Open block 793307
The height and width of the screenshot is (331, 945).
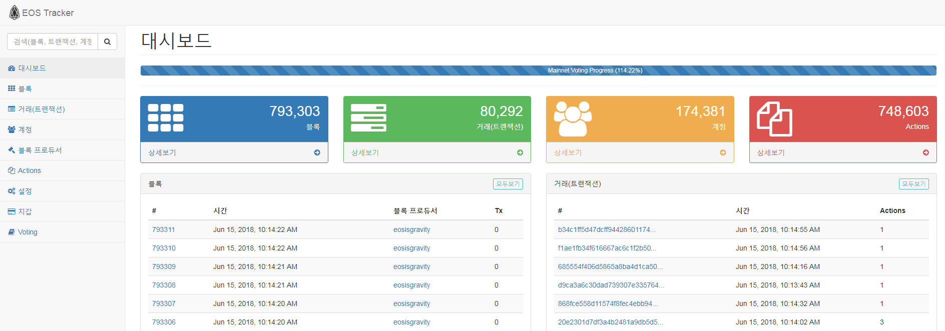pos(164,303)
